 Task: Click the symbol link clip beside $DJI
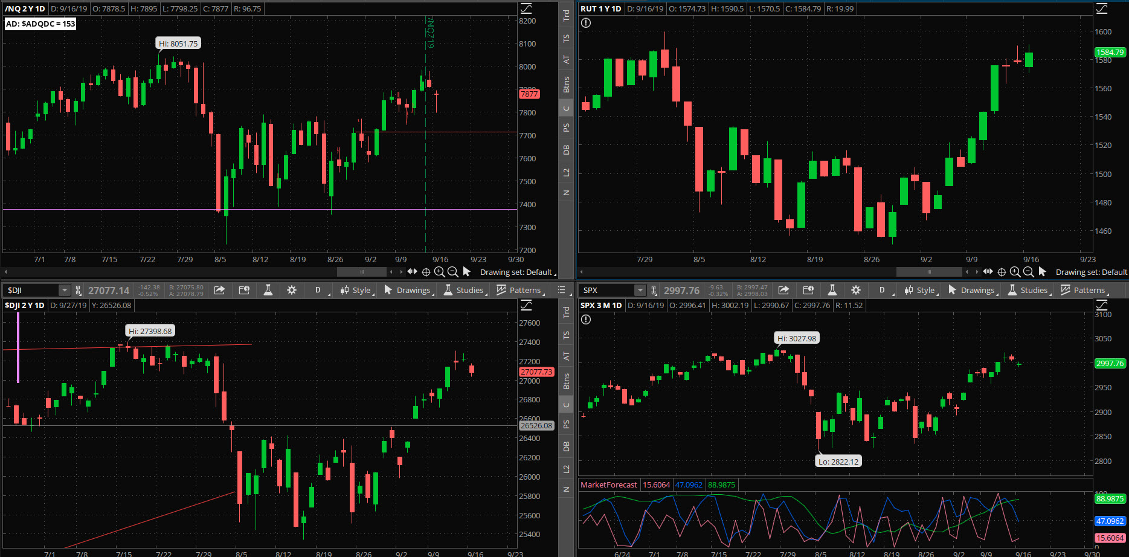[x=78, y=290]
